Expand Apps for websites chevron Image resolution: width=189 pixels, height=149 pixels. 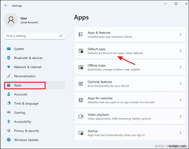click(180, 100)
